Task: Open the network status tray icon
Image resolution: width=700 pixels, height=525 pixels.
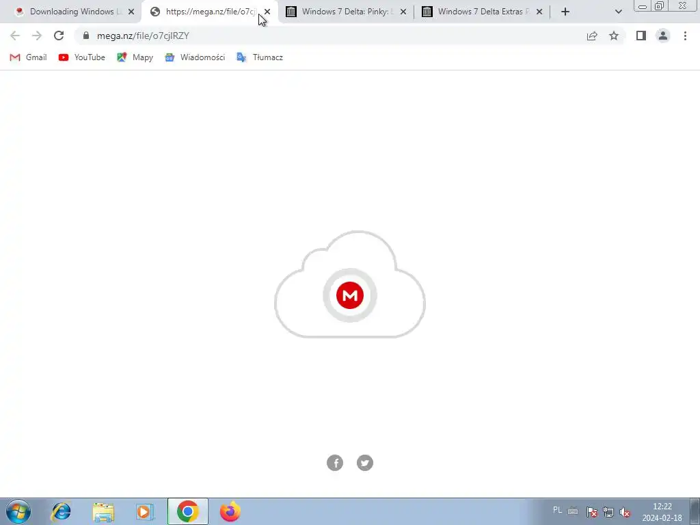Action: pos(608,512)
